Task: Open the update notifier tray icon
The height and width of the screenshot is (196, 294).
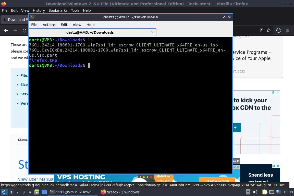Action: [278, 192]
